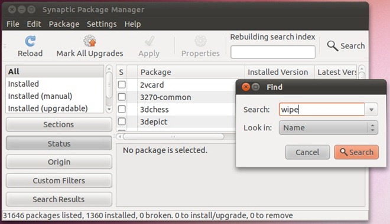Select the 2vcard package row
The height and width of the screenshot is (224, 390).
coord(176,84)
